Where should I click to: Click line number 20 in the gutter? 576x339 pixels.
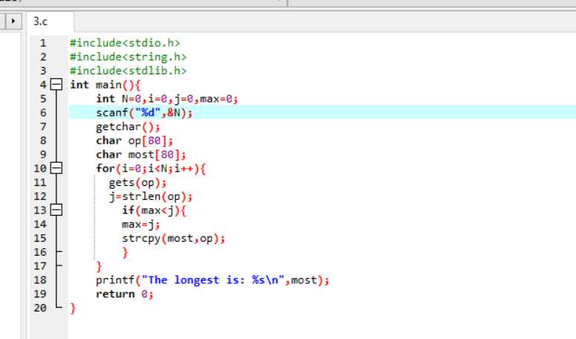click(40, 308)
